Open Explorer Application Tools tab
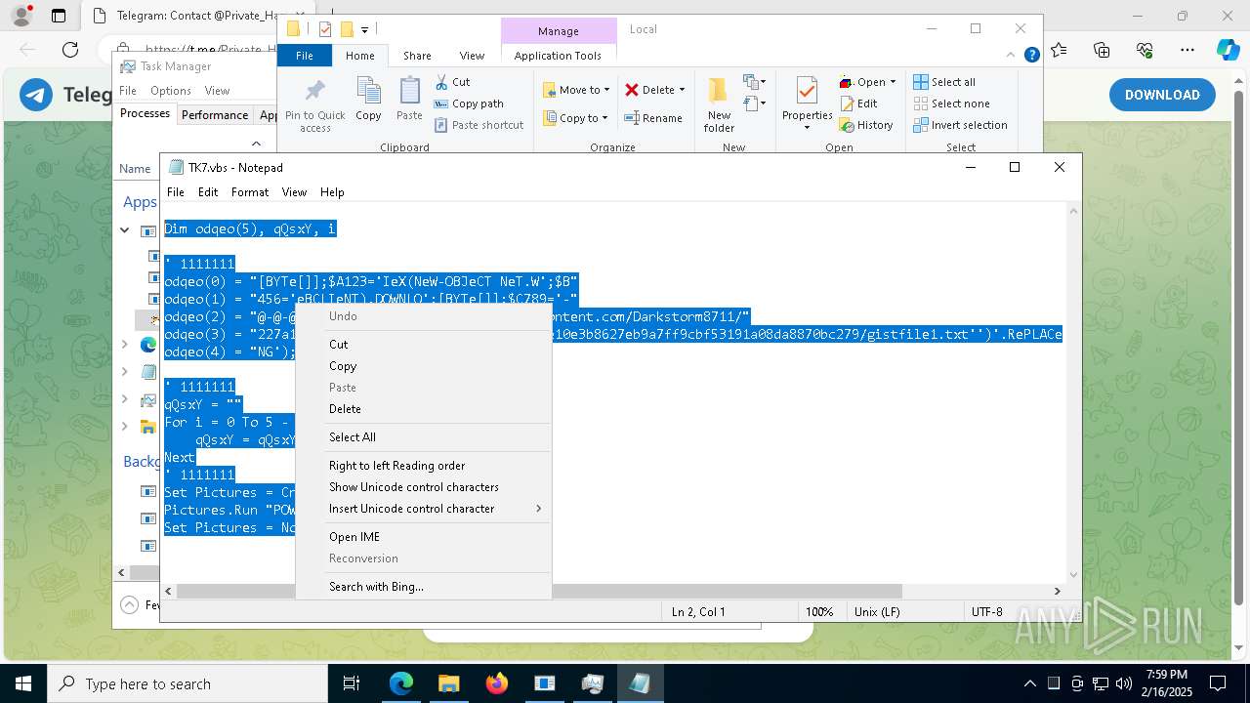 pyautogui.click(x=558, y=56)
